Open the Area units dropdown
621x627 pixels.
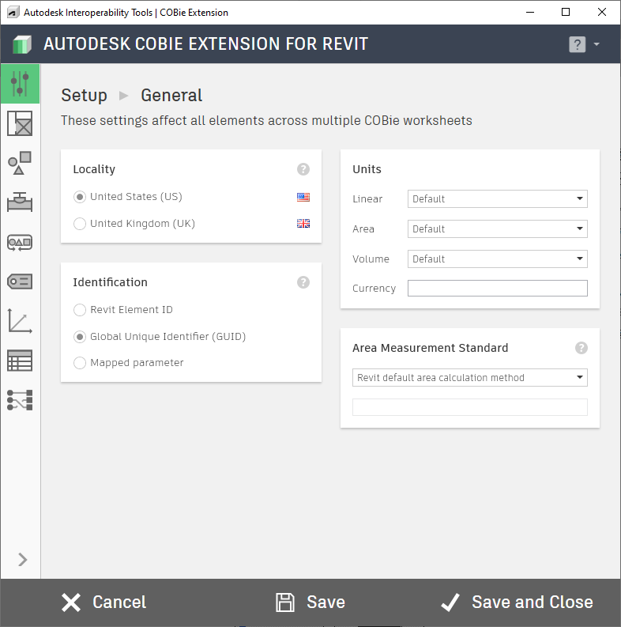coord(498,229)
